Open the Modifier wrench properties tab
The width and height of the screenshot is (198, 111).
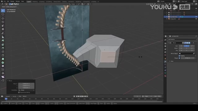coord(165,62)
